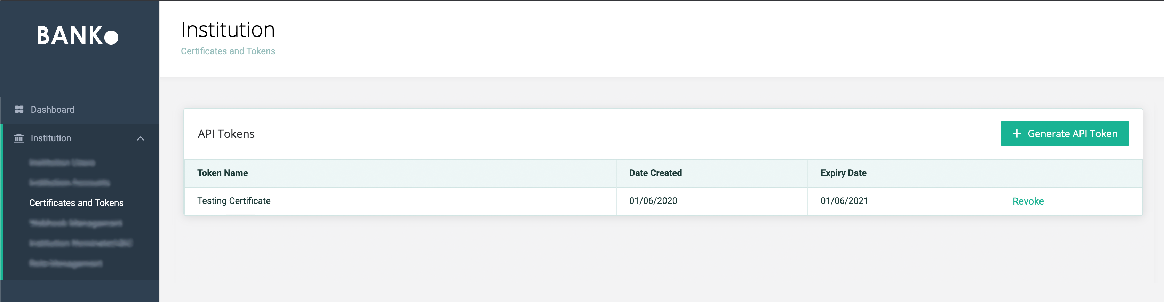Click the Institution page heading
This screenshot has width=1164, height=302.
click(228, 30)
